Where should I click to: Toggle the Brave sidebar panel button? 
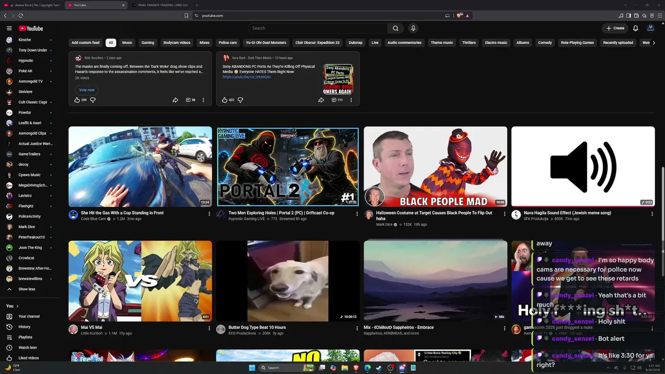click(x=629, y=16)
